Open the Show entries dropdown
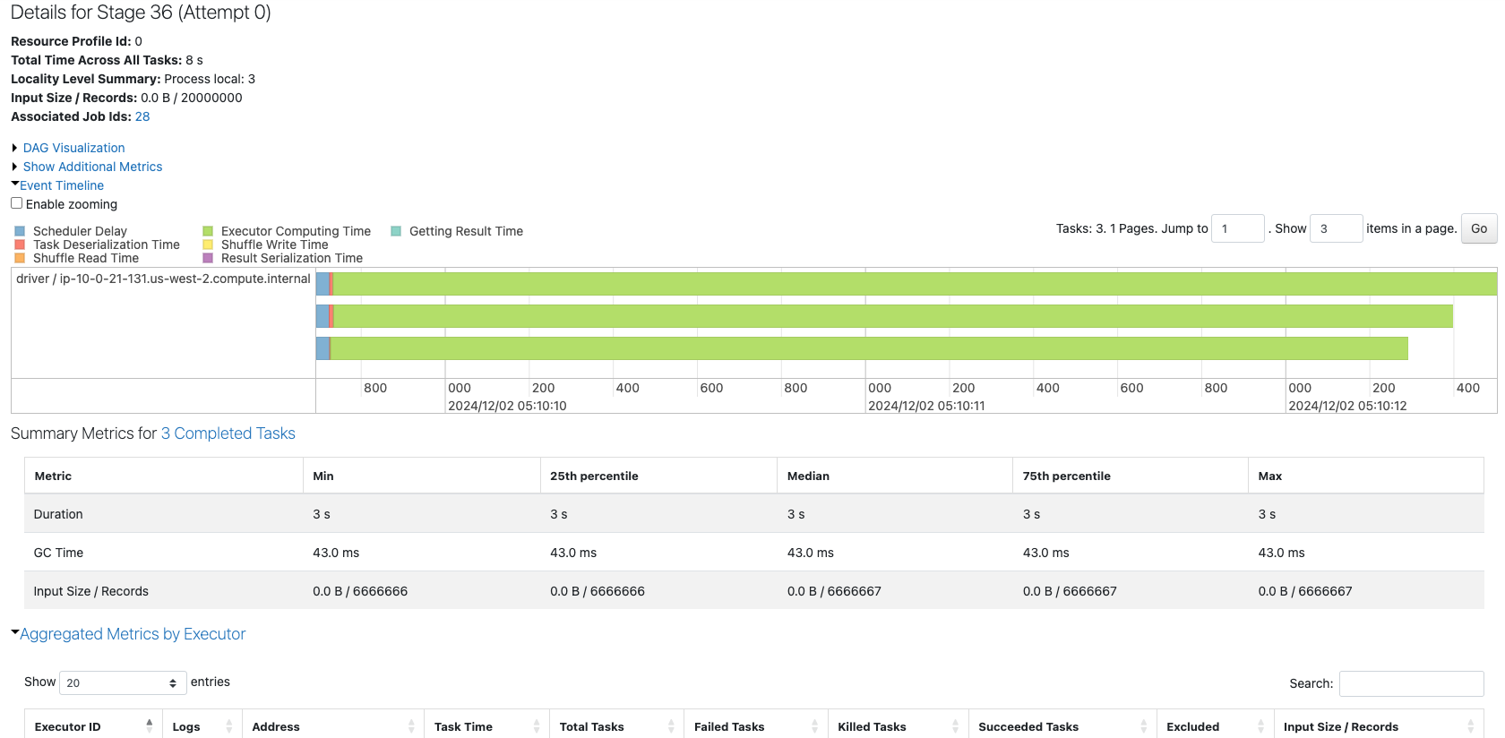Image resolution: width=1505 pixels, height=738 pixels. click(123, 682)
